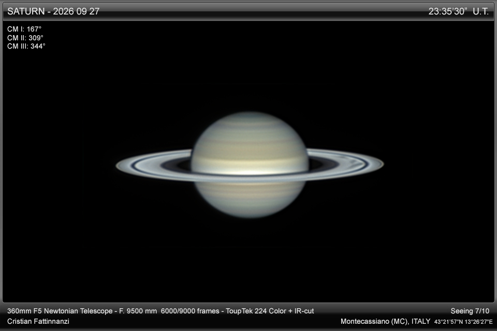Click the right tip of Saturn's rings
The image size is (497, 331).
382,164
